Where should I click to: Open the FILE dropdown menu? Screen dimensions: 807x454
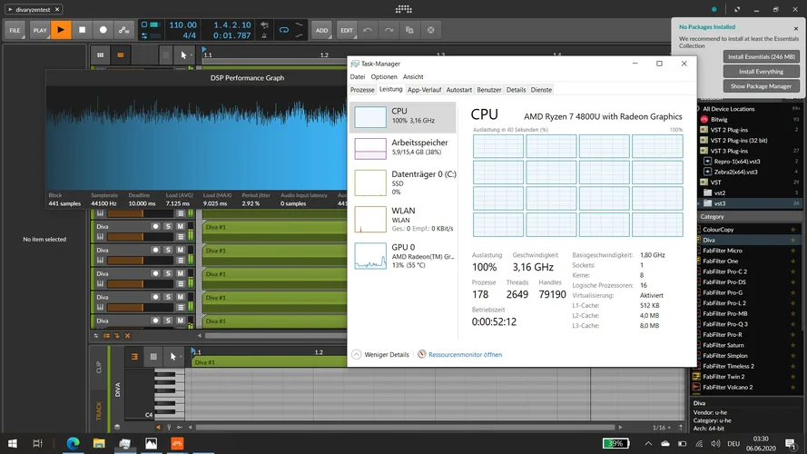(x=15, y=30)
